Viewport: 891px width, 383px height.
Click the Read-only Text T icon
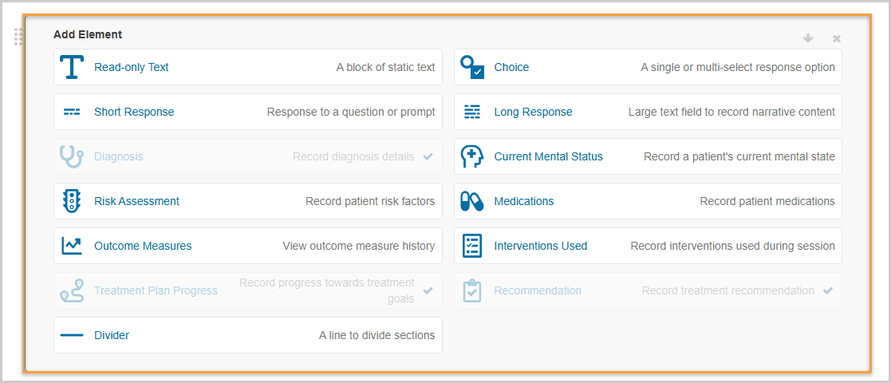(x=72, y=67)
